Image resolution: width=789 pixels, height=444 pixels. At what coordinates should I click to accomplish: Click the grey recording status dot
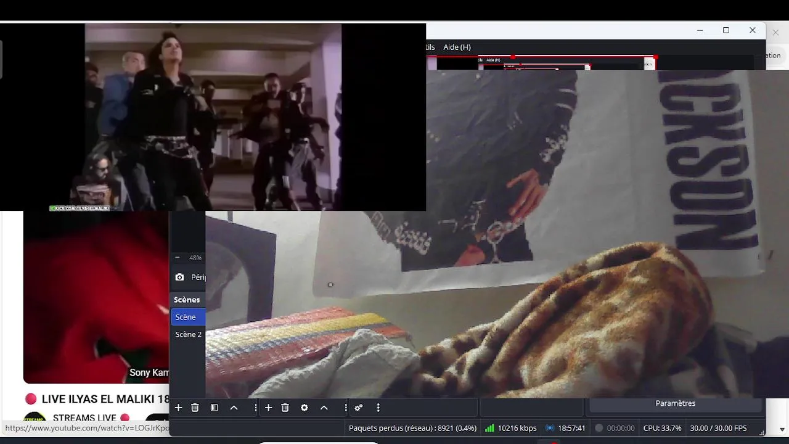coord(599,428)
